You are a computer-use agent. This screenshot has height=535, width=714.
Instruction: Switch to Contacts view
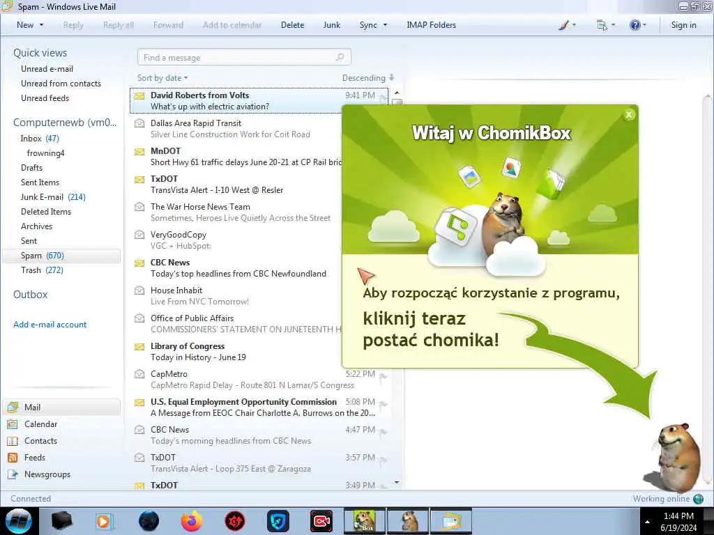[x=40, y=441]
